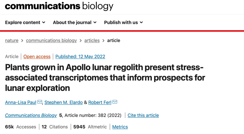Screen dimensions: 244x134
Task: Go to the nature breadcrumb link
Action: 12,40
